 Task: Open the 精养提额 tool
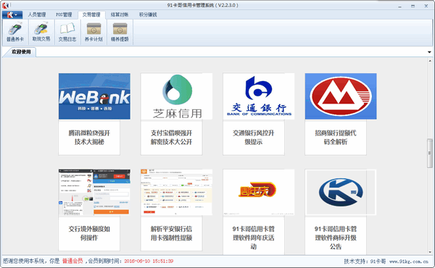click(x=120, y=32)
